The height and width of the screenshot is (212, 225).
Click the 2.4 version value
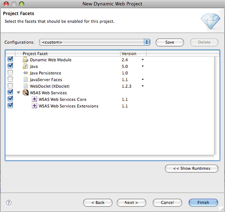click(125, 60)
